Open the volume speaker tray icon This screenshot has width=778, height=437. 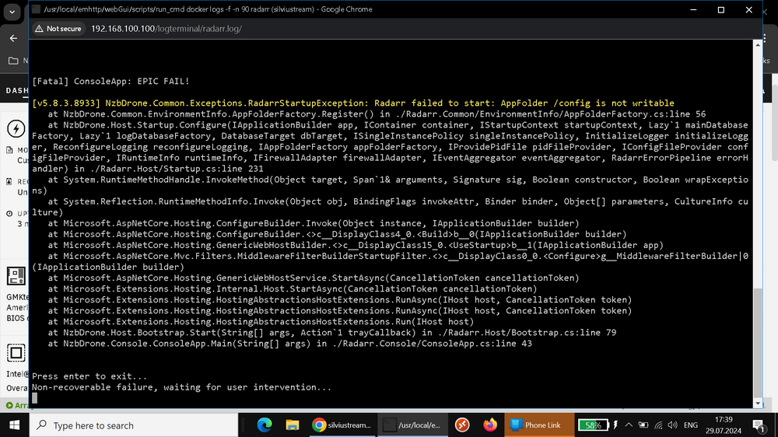point(673,425)
